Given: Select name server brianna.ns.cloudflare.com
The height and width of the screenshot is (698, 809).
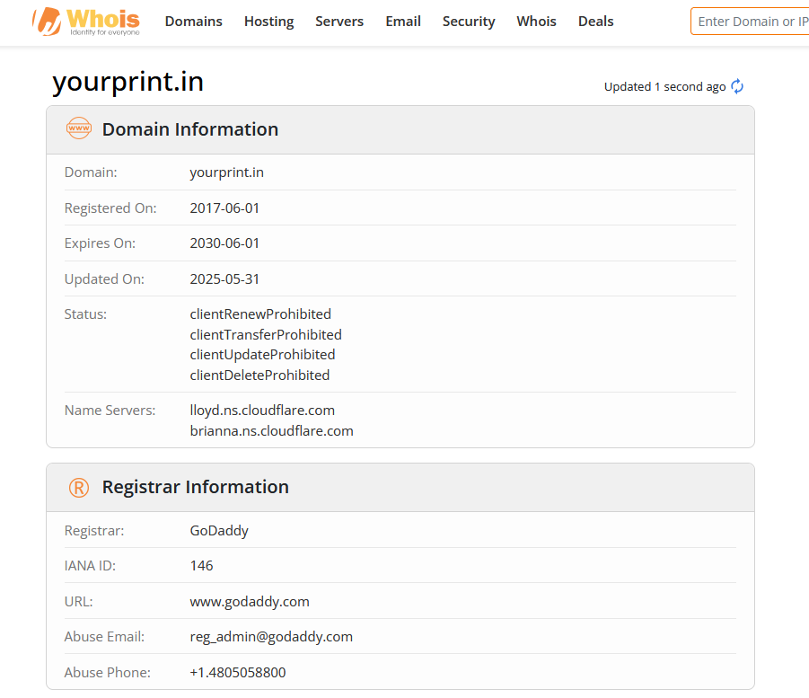Looking at the screenshot, I should 271,430.
